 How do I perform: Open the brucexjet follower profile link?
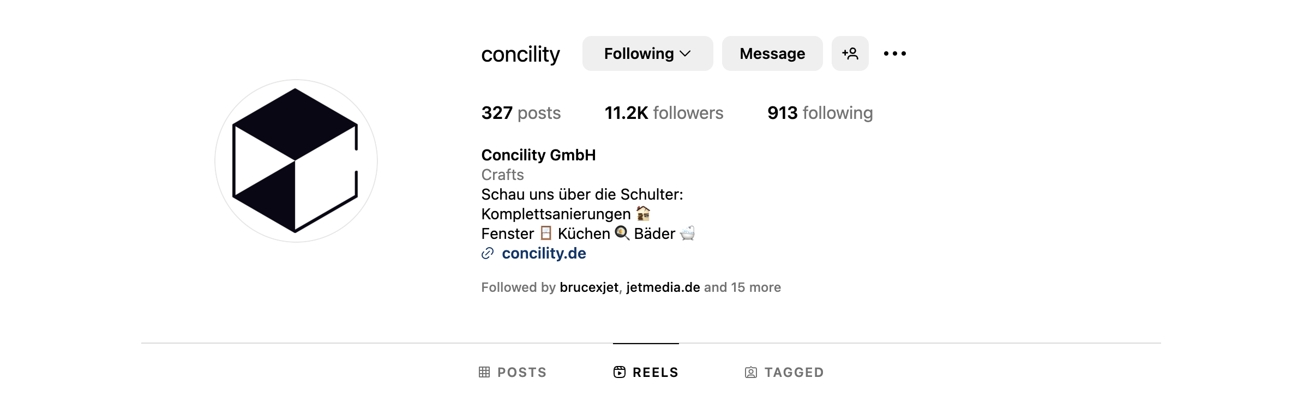[x=589, y=287]
